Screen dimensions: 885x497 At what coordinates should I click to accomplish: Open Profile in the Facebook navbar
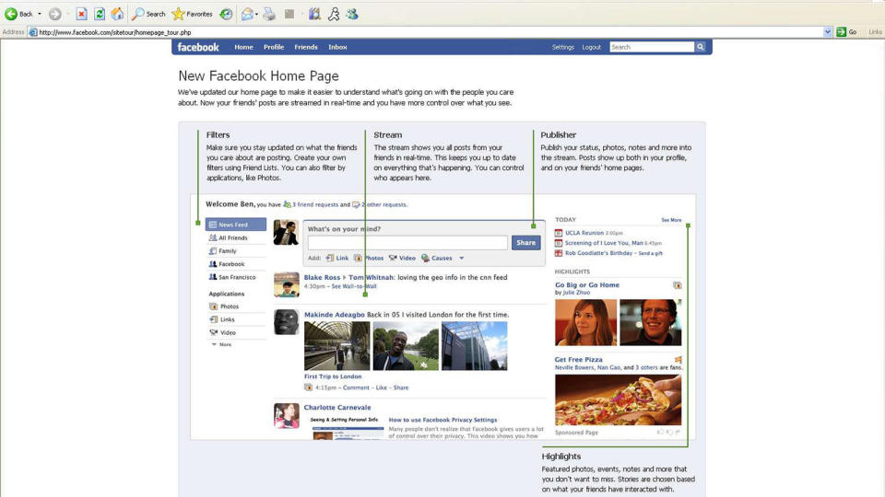pos(274,47)
